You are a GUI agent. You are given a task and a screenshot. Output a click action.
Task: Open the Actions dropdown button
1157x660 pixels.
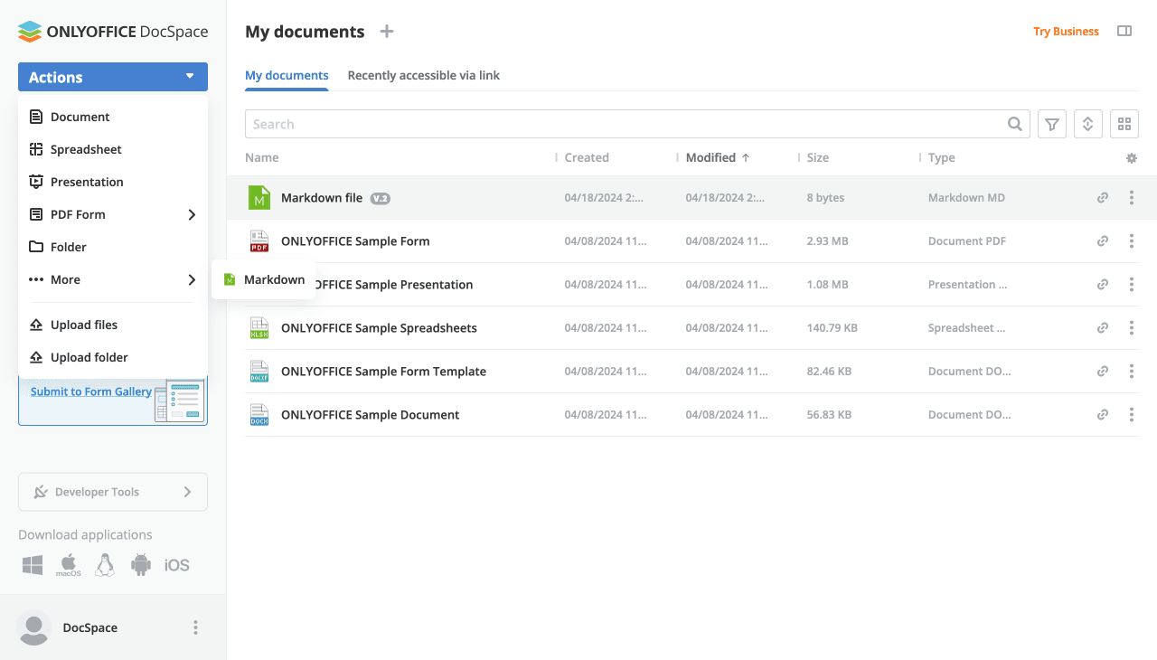tap(113, 77)
